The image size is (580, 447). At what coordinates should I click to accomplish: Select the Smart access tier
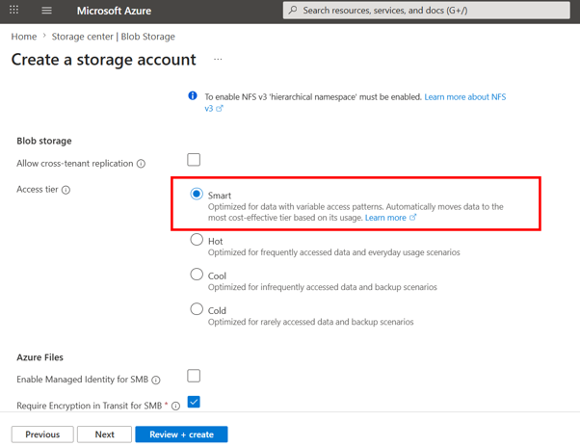(197, 194)
